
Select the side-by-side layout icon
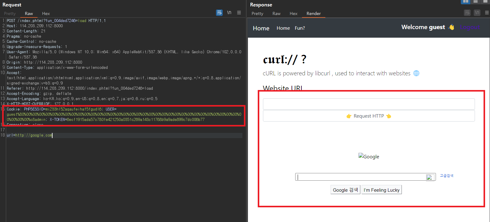tap(466, 2)
